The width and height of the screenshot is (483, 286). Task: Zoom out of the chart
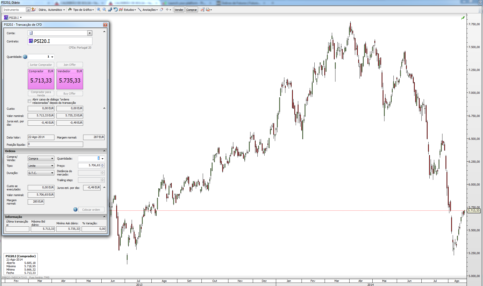104,10
